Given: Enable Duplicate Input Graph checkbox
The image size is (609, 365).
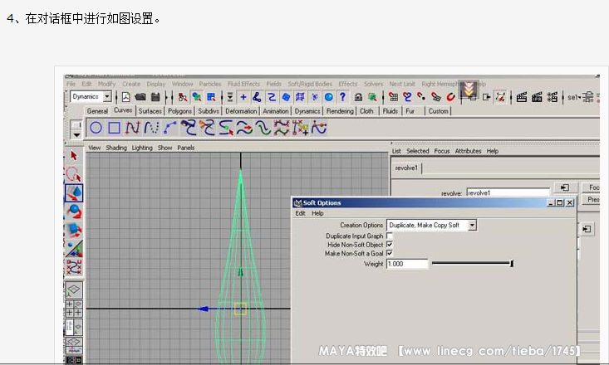Looking at the screenshot, I should 390,236.
